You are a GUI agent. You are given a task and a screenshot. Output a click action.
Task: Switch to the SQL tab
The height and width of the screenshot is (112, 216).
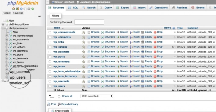pyautogui.click(x=73, y=8)
